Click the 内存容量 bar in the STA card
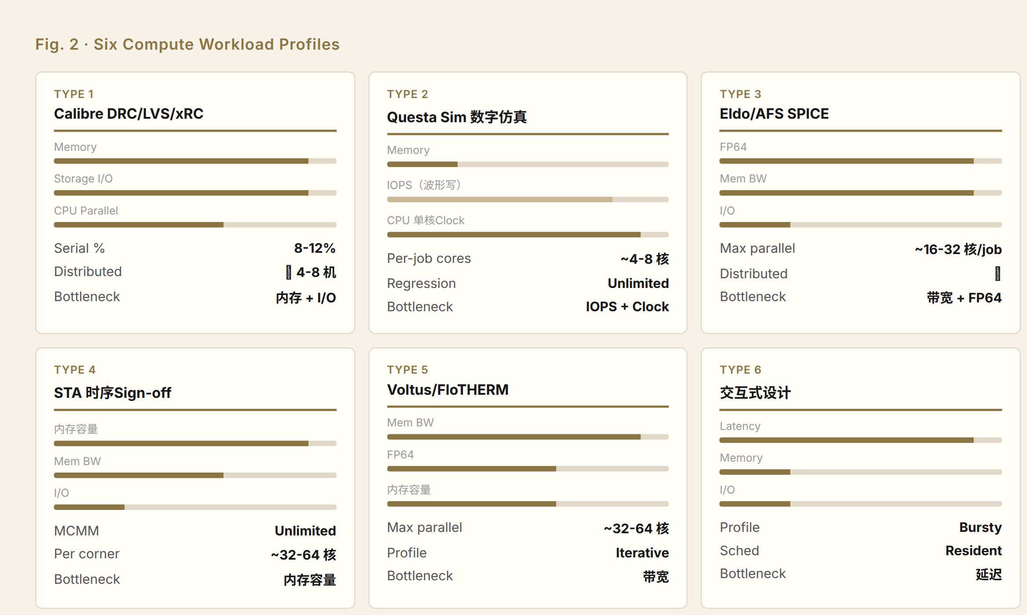 tap(195, 444)
